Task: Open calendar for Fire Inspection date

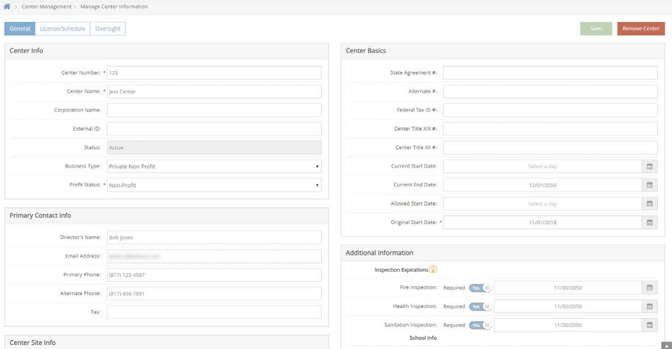Action: pos(649,288)
